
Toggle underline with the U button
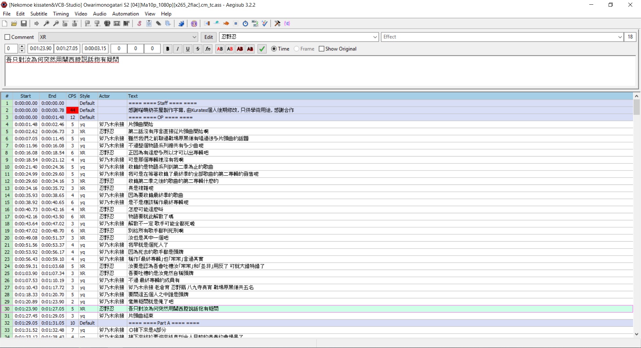coord(188,49)
